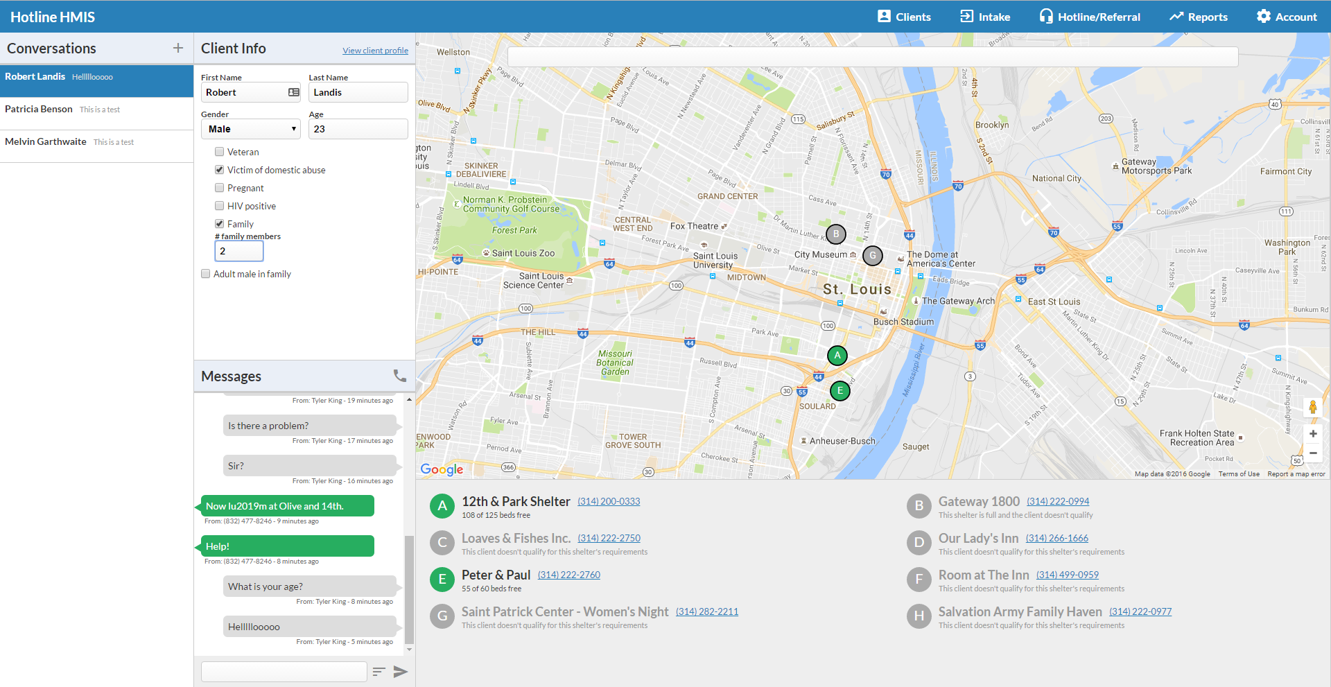This screenshot has height=687, width=1331.
Task: Call 12th & Park Shelter phone number
Action: [x=609, y=501]
